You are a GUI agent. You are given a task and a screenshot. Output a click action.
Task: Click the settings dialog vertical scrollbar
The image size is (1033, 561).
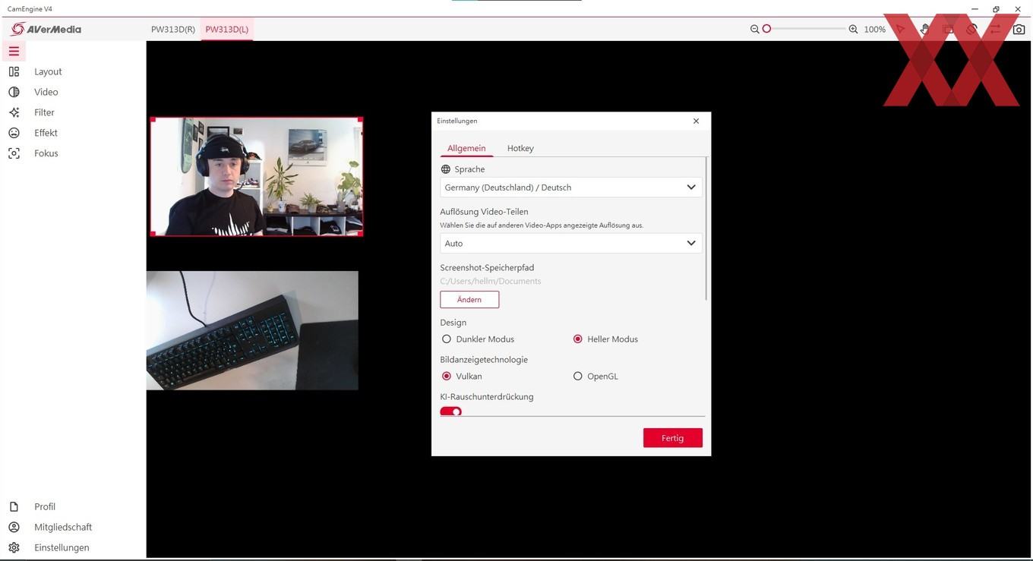coord(706,228)
